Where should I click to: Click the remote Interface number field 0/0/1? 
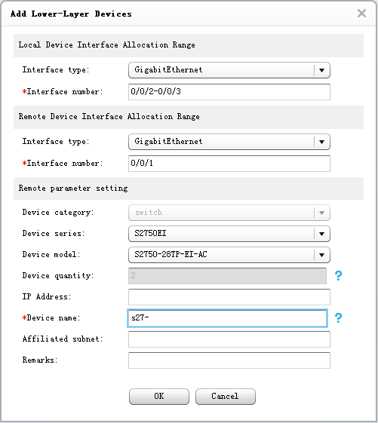[x=229, y=163]
